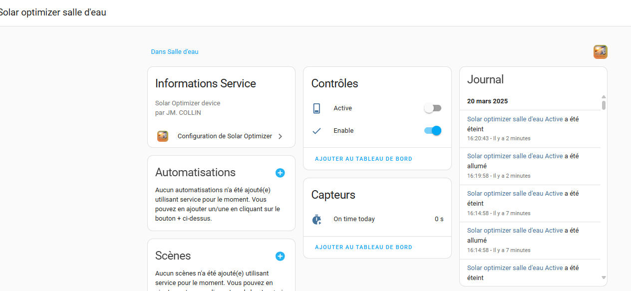
Task: Disable the Enable switch
Action: coord(433,131)
